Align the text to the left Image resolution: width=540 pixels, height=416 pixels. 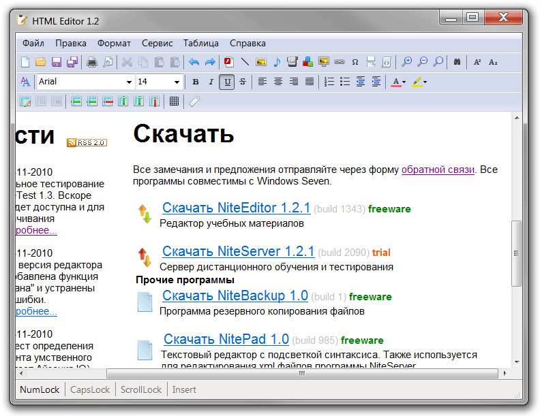(262, 82)
